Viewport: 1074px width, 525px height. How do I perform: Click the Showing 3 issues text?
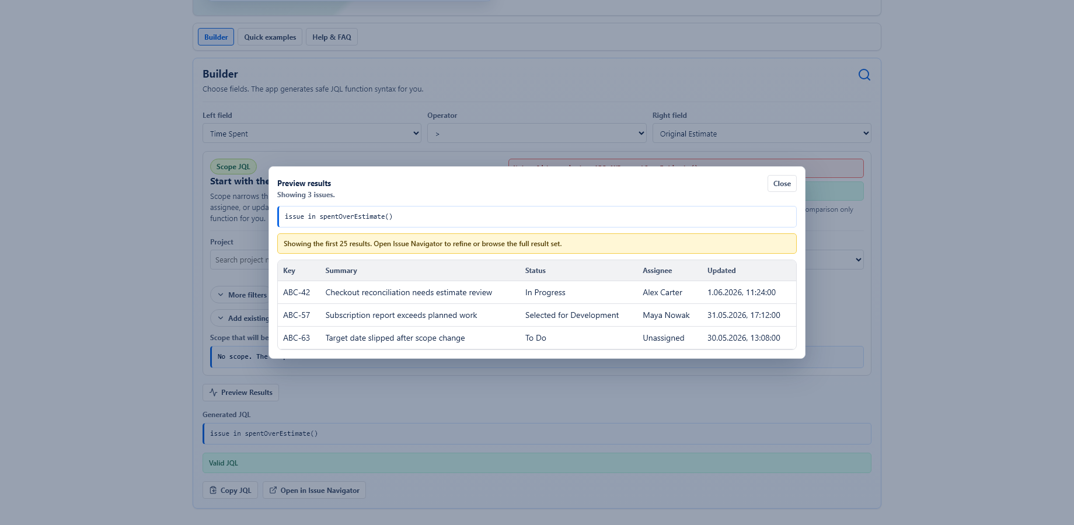[x=306, y=195]
